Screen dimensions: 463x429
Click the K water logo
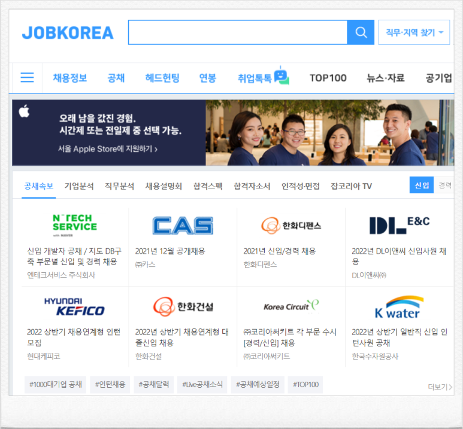tap(400, 307)
